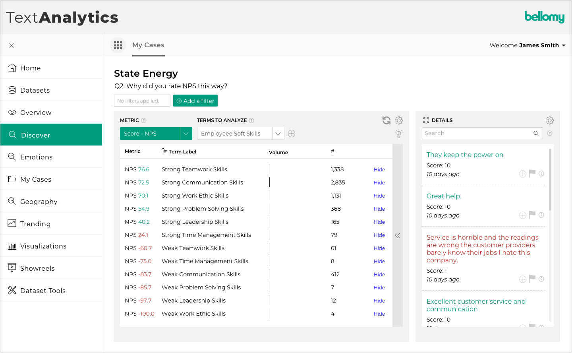Viewport: 572px width, 353px height.
Task: Click the Details search field
Action: (x=477, y=133)
